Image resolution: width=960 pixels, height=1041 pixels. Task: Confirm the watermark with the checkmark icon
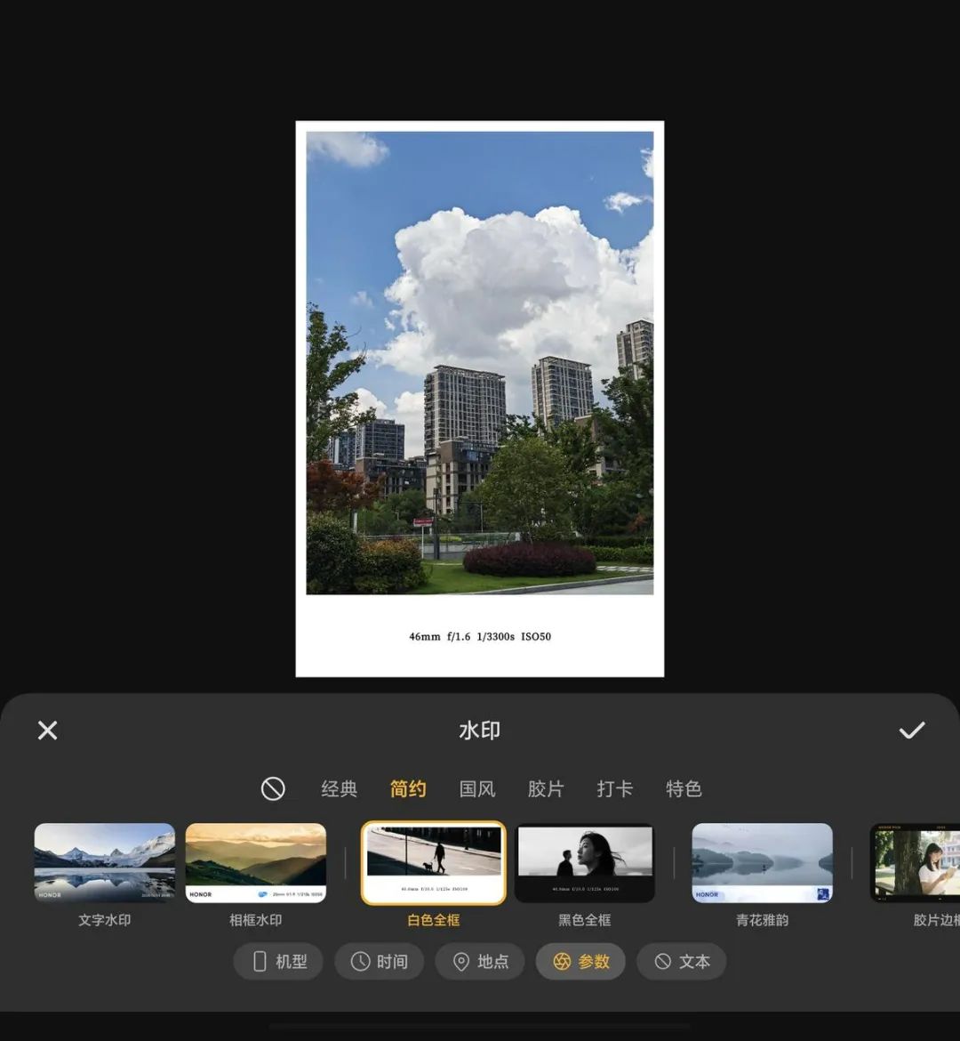pyautogui.click(x=912, y=730)
